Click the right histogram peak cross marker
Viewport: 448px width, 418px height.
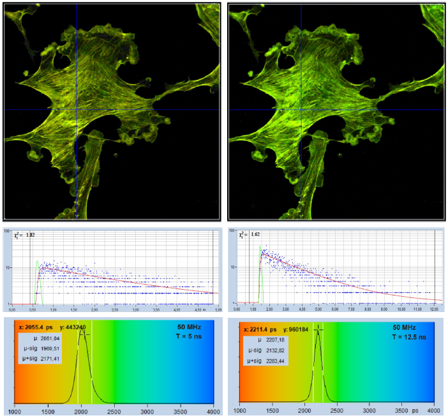(x=320, y=329)
